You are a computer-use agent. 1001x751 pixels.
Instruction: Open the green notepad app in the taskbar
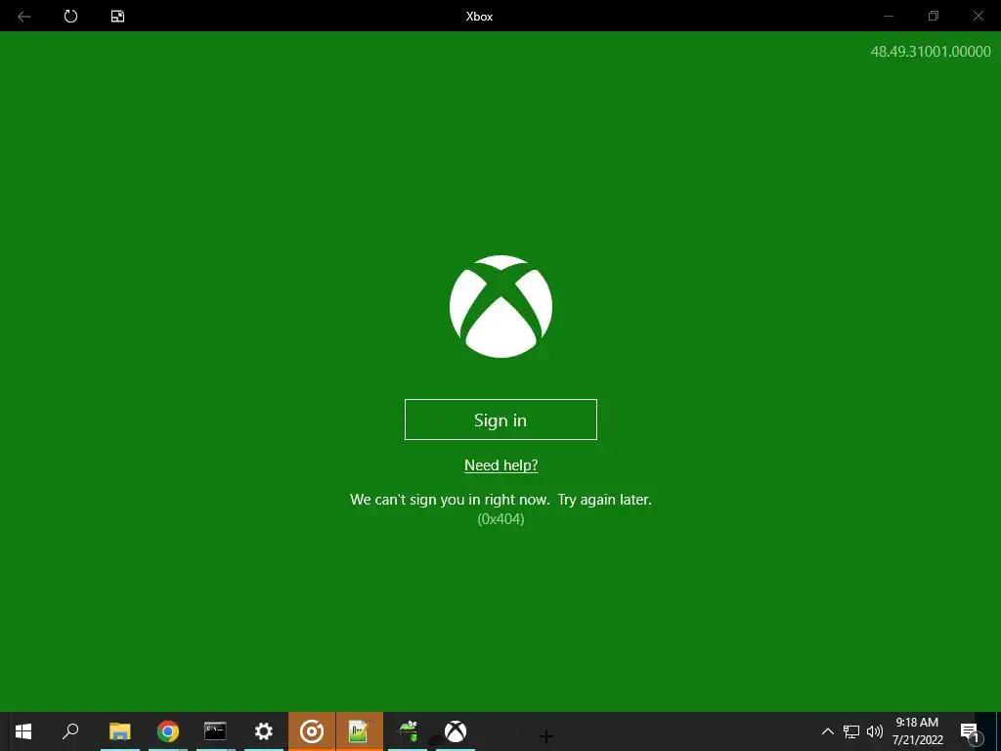point(360,731)
